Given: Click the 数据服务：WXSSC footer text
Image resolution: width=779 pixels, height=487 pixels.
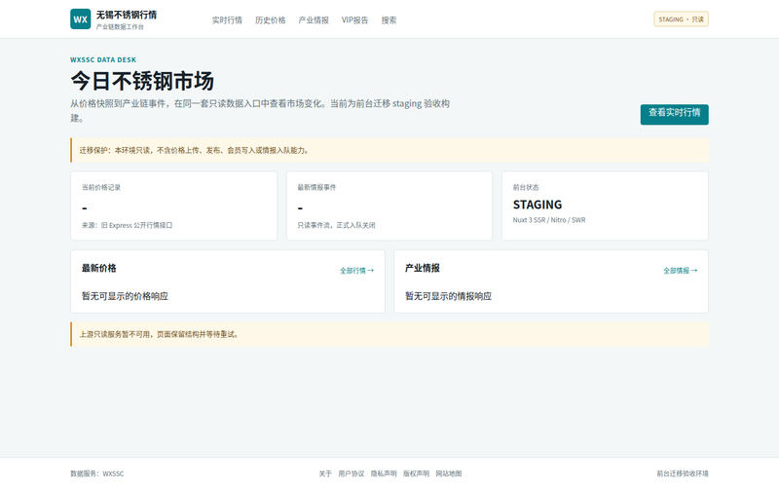Looking at the screenshot, I should coord(96,473).
